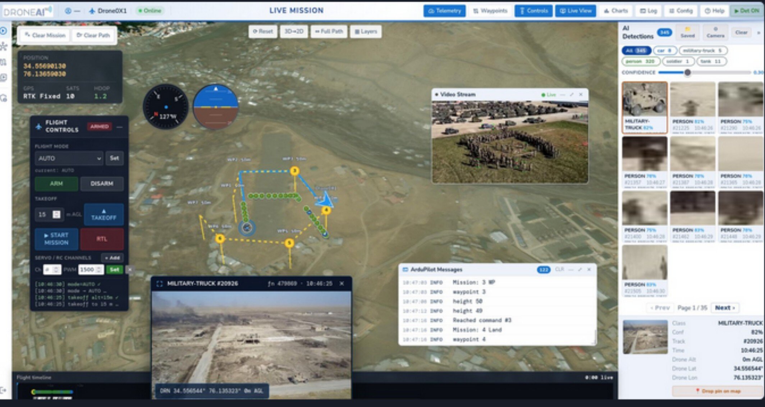Open the Layers map menu
Image resolution: width=765 pixels, height=407 pixels.
tap(366, 32)
